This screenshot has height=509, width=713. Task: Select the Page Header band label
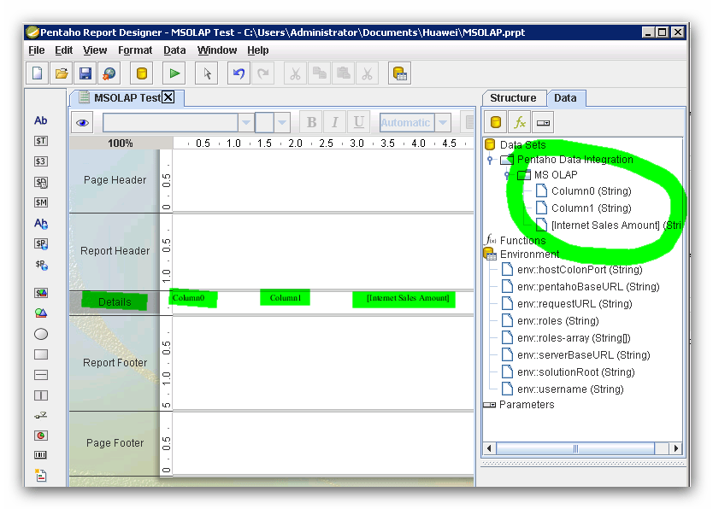(x=115, y=180)
